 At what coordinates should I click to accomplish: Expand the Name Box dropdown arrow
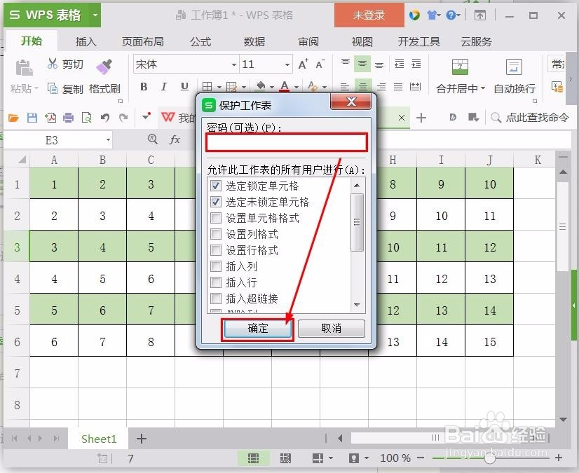108,140
